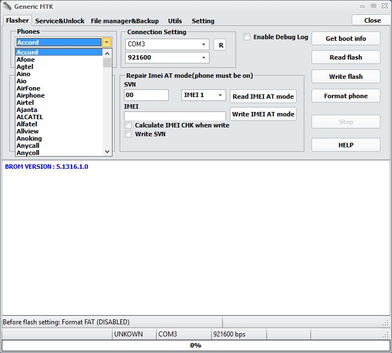
Task: Click COM3 status bar cell
Action: point(184,334)
